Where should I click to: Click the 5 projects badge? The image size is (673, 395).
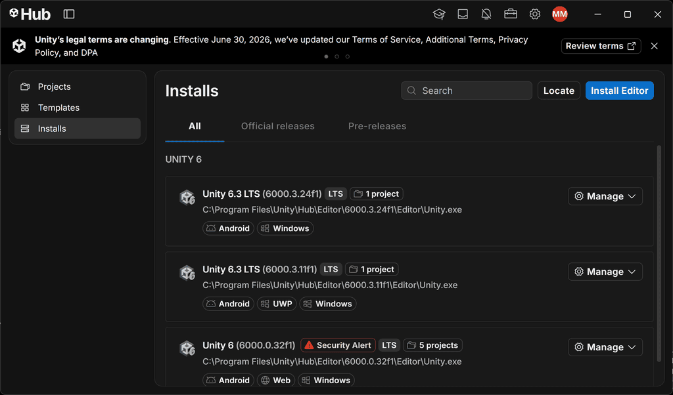[432, 345]
